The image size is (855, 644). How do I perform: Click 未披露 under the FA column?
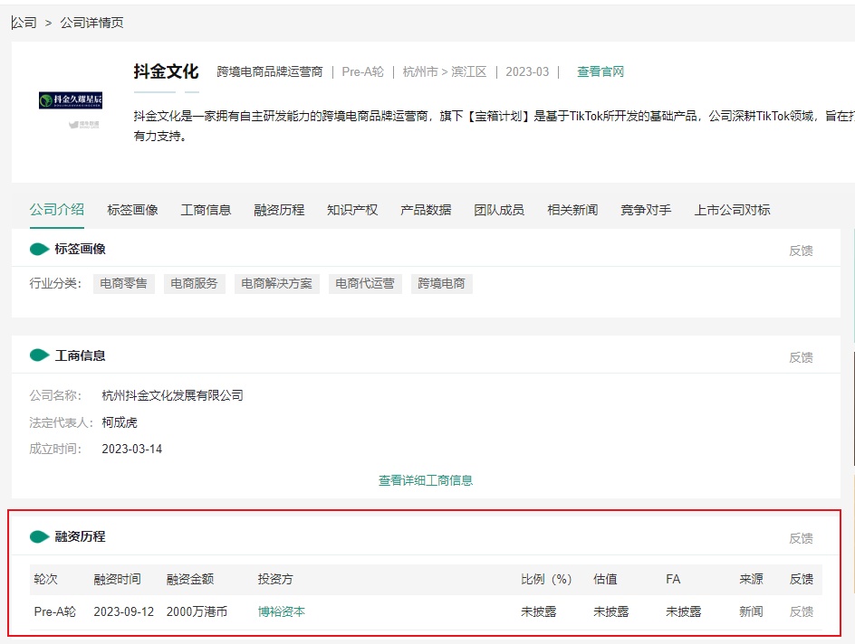tap(684, 611)
